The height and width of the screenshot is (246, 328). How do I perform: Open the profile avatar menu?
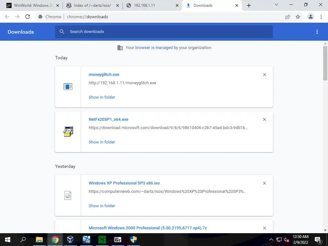(x=311, y=17)
